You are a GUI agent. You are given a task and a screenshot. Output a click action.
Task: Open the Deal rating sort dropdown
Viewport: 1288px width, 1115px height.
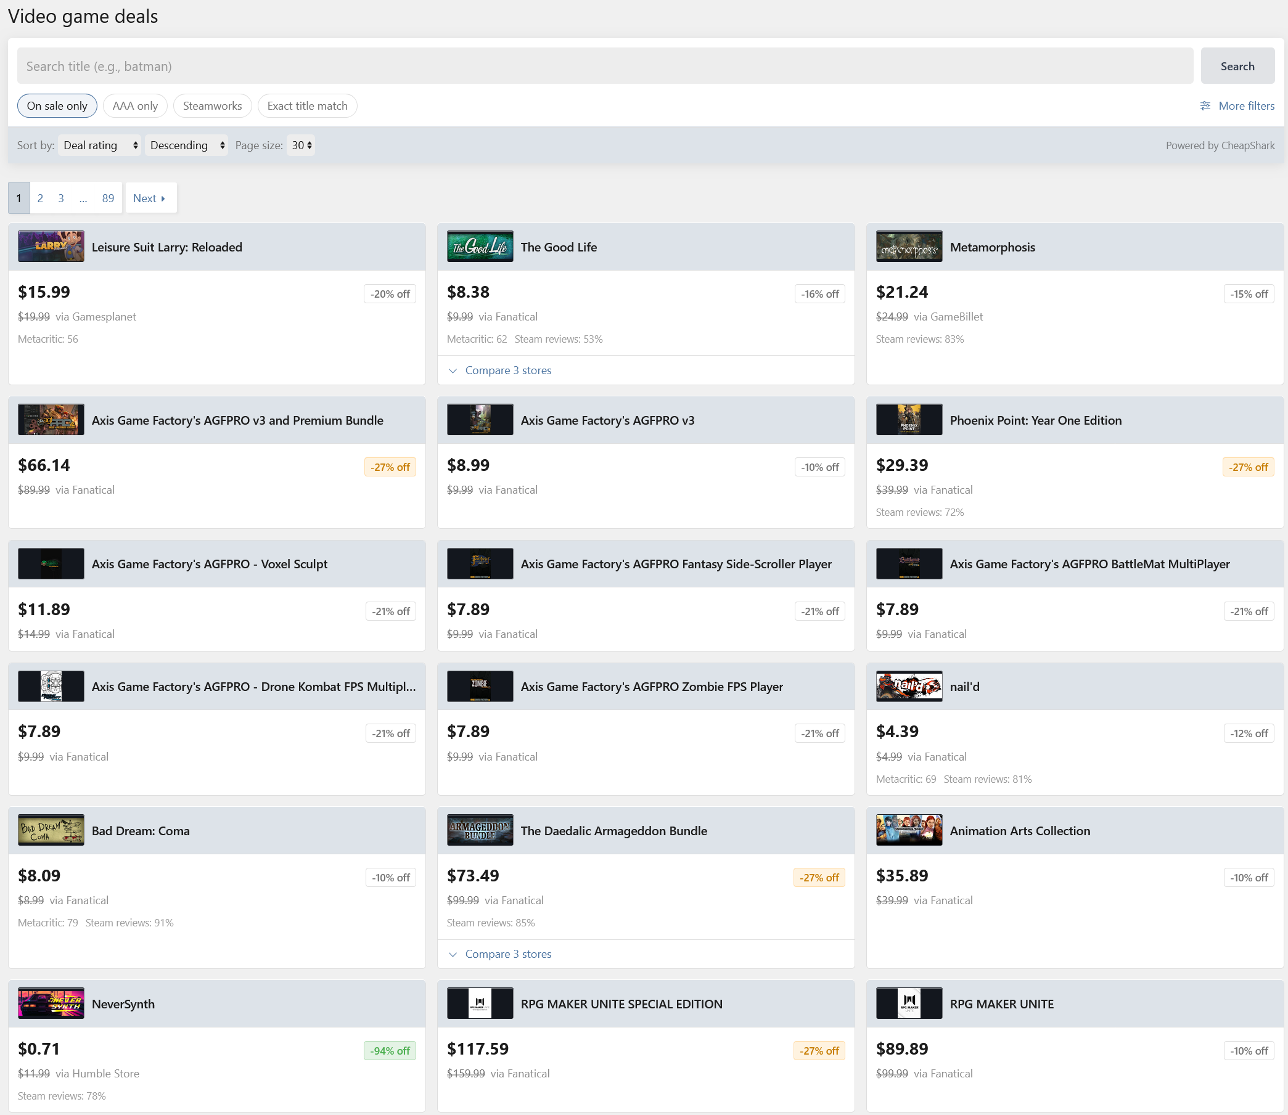point(100,145)
